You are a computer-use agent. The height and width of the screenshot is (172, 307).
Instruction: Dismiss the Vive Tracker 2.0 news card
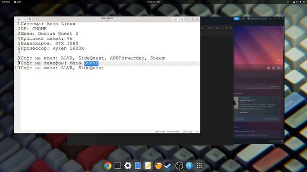[279, 97]
